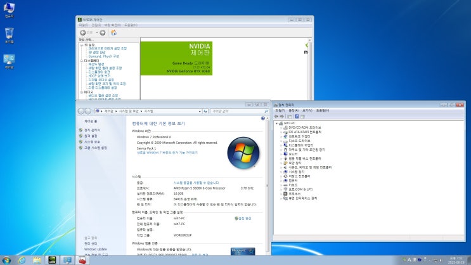Click the show/hide console tree toolbar icon

[290, 116]
